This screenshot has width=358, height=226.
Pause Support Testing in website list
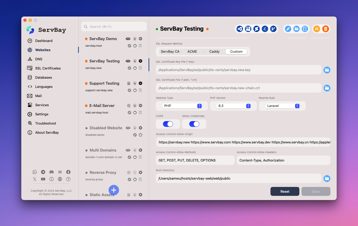[x=140, y=83]
